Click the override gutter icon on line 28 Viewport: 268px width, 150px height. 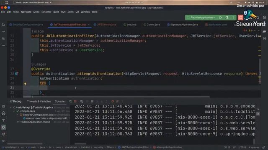coord(16,74)
